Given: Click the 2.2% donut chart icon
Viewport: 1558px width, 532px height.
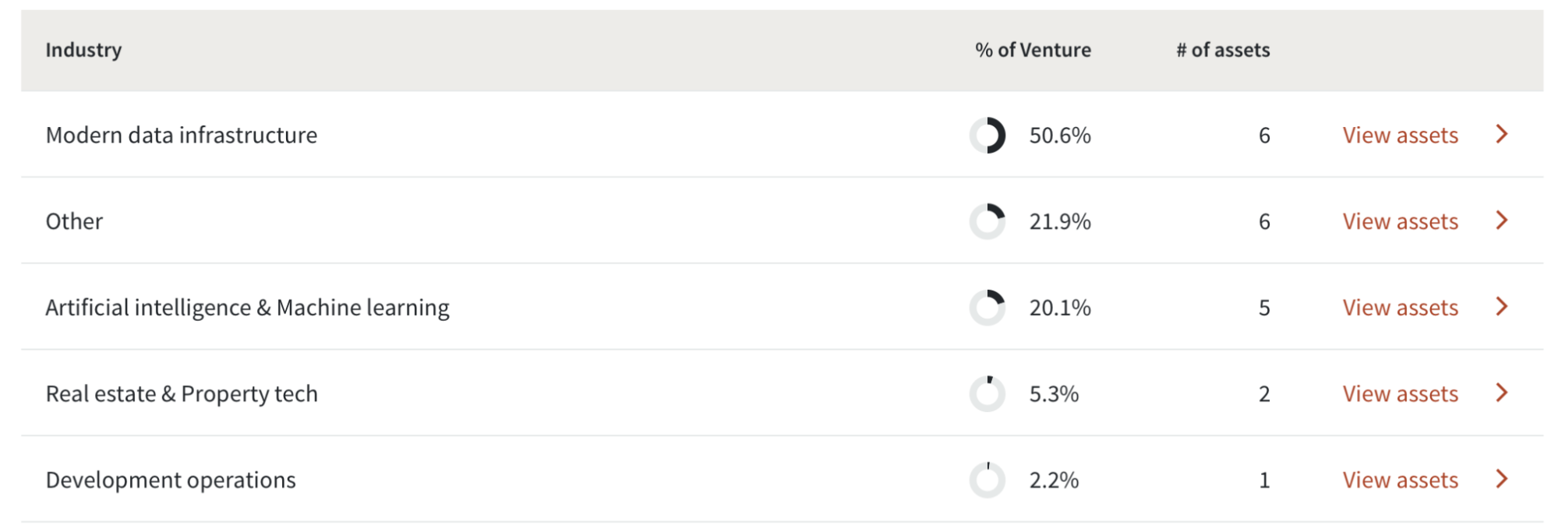Looking at the screenshot, I should click(987, 481).
